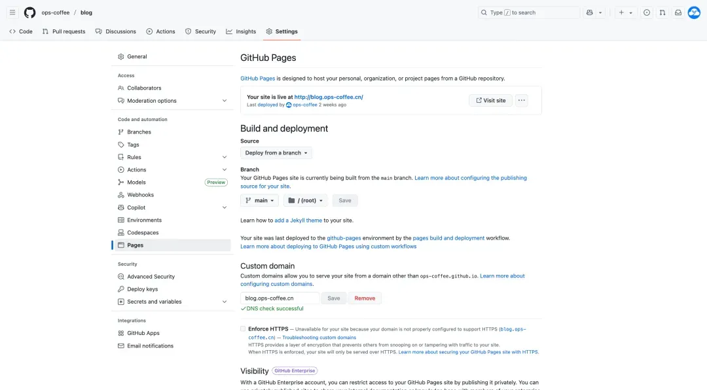This screenshot has width=707, height=390.
Task: Switch to the Pull requests tab
Action: pos(63,31)
